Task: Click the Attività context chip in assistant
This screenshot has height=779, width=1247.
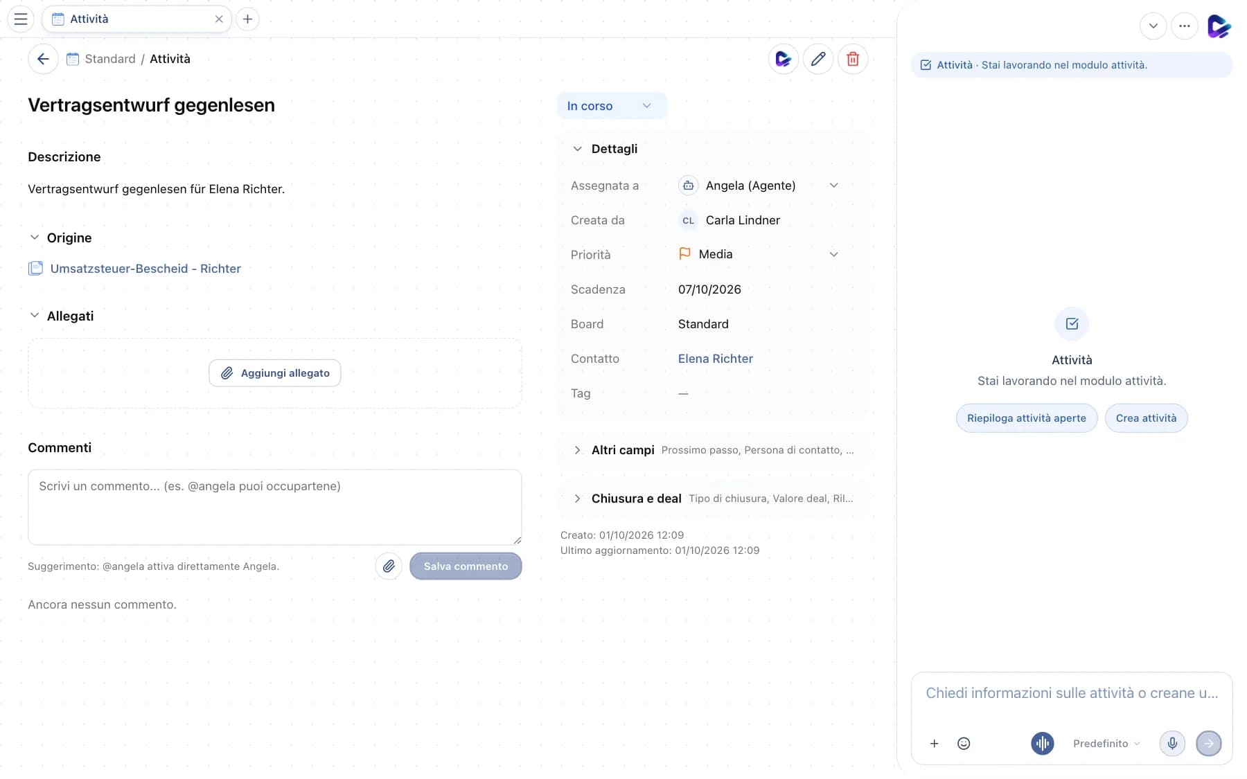Action: [1072, 65]
